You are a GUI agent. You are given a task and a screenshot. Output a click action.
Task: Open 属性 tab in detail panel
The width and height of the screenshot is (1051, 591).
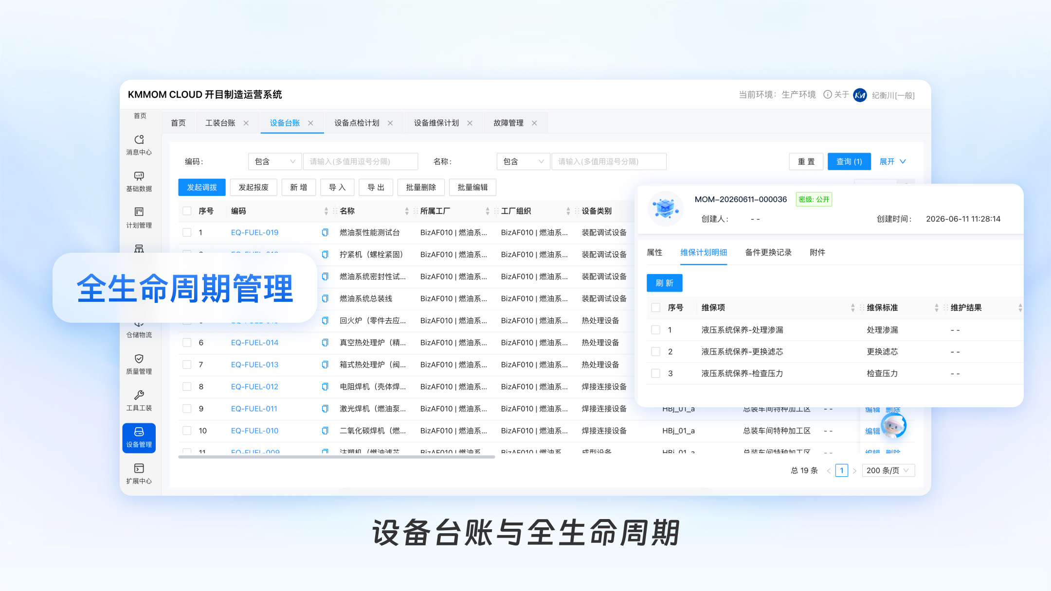point(654,252)
